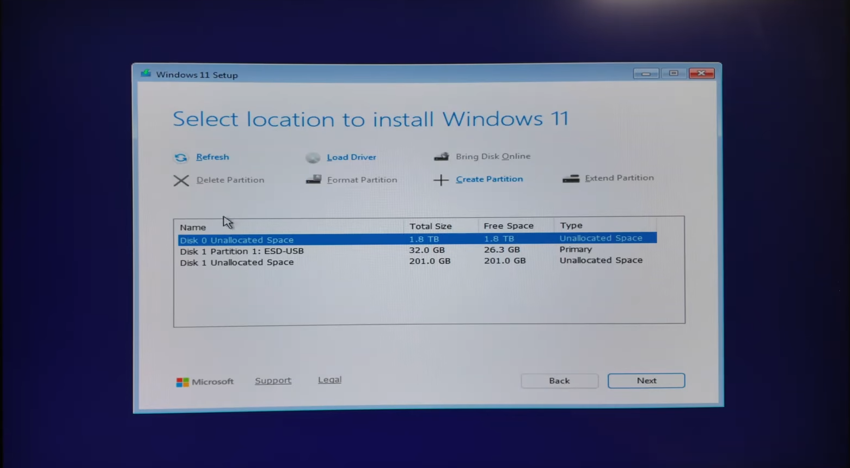
Task: Select the Disk 1 Unallocated Space row
Action: pyautogui.click(x=417, y=262)
